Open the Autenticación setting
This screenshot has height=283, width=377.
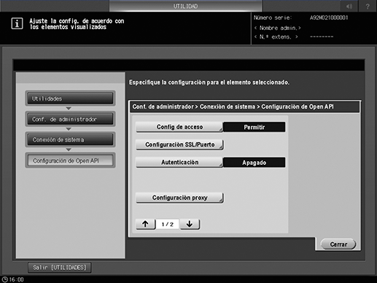[x=179, y=162]
